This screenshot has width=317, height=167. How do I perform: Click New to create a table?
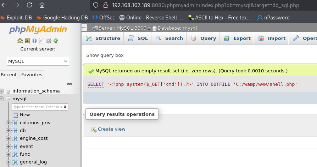pos(25,115)
